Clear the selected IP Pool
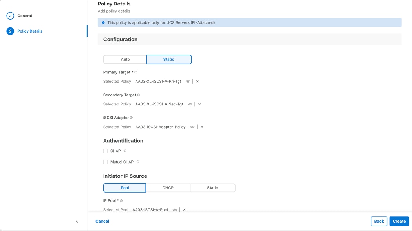The width and height of the screenshot is (412, 231). click(x=184, y=209)
